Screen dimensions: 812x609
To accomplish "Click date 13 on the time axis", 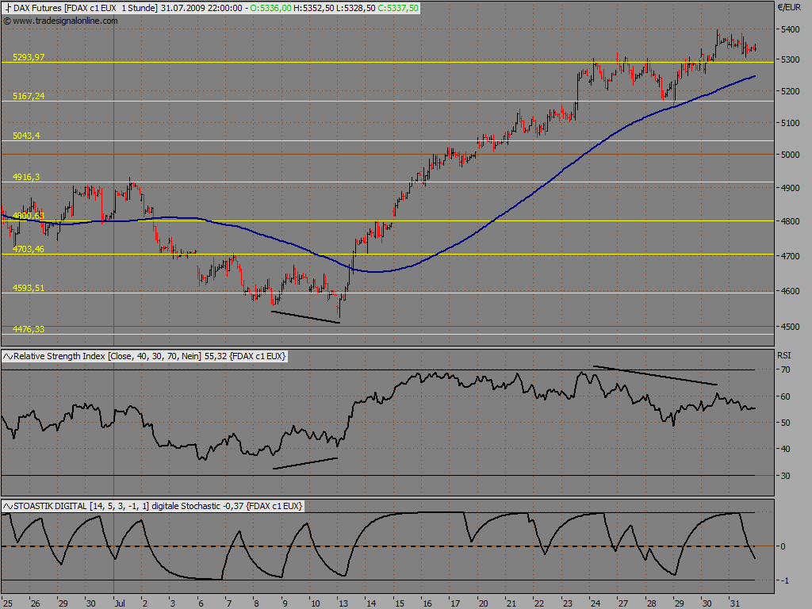I will tap(343, 603).
